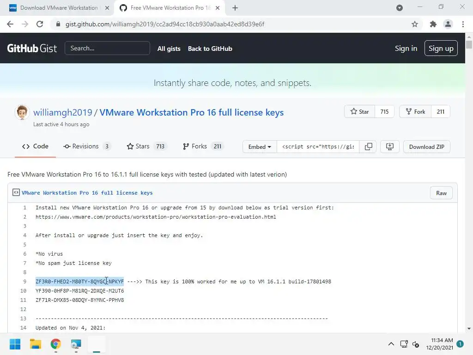This screenshot has width=473, height=355.
Task: Click the Sign up button
Action: (x=441, y=48)
